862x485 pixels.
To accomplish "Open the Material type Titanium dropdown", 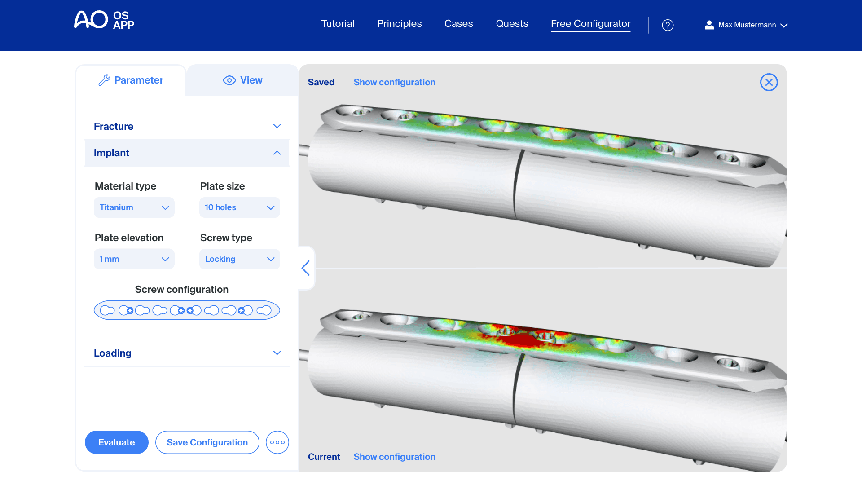I will click(x=134, y=207).
